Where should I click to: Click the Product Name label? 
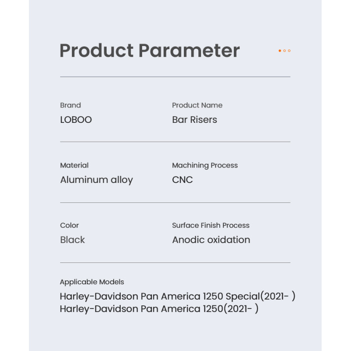(197, 105)
